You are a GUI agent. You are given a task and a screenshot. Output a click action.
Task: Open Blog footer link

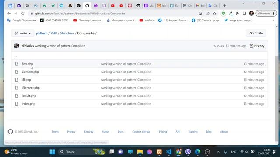coord(209,132)
